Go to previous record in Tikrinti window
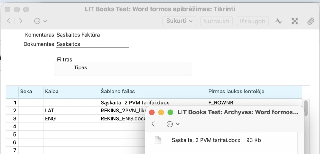320x154 pixels. (x=9, y=21)
